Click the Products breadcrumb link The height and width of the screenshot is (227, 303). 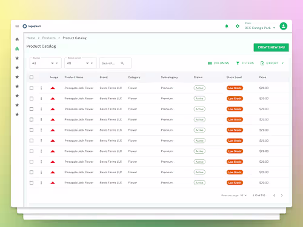pyautogui.click(x=49, y=38)
